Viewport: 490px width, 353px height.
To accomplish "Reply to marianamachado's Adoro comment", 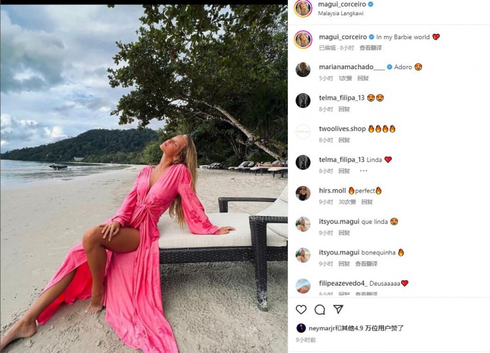I will (x=363, y=78).
